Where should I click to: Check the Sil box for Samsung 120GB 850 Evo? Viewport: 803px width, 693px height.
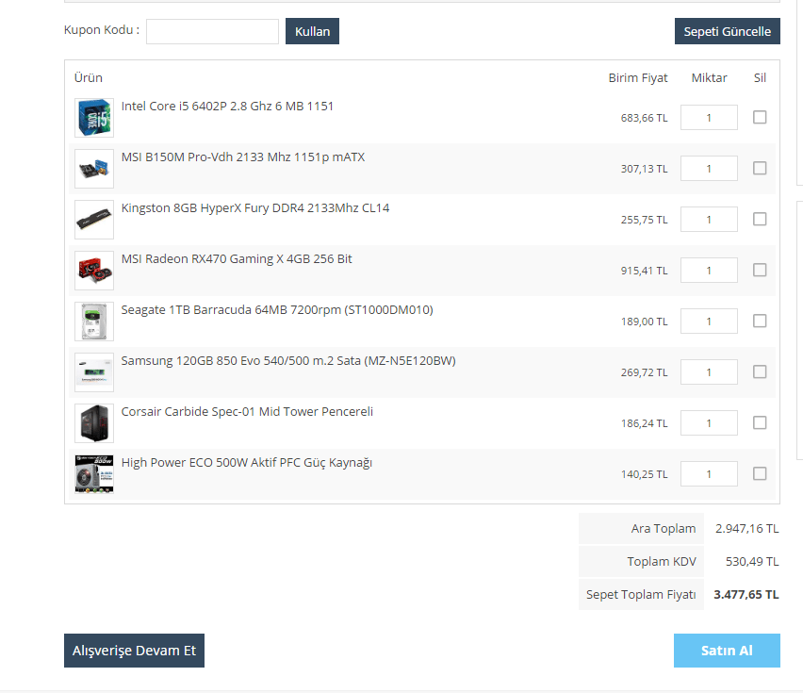760,371
